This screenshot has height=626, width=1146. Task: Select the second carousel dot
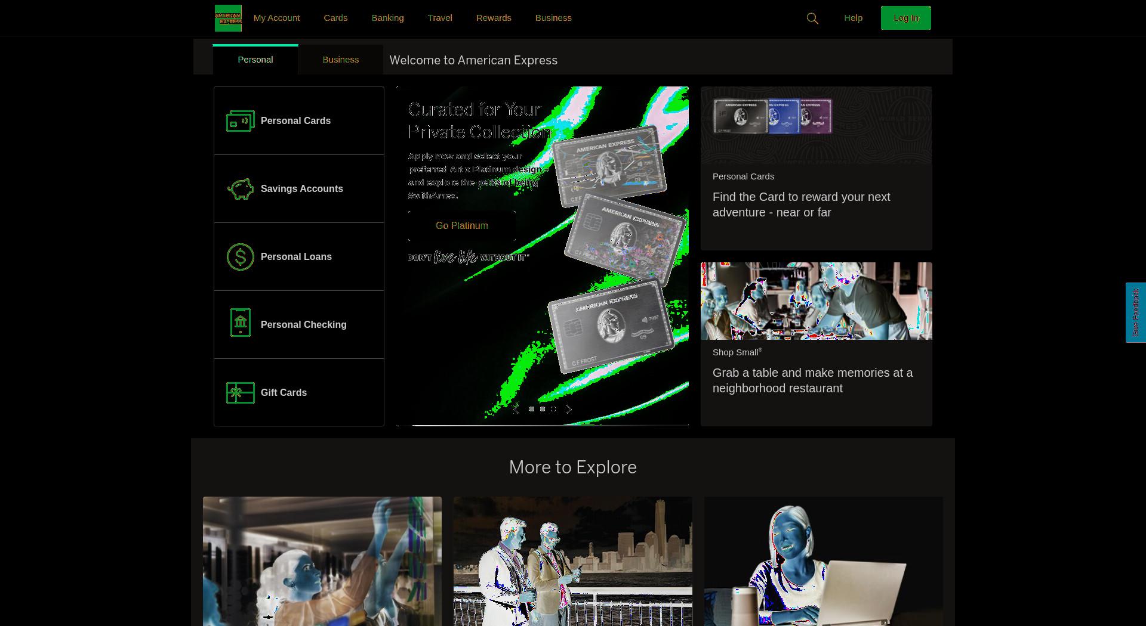[x=543, y=409]
